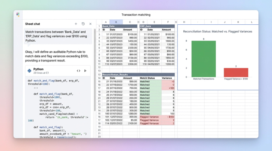
Task: Select column K header
Action: coord(238,22)
